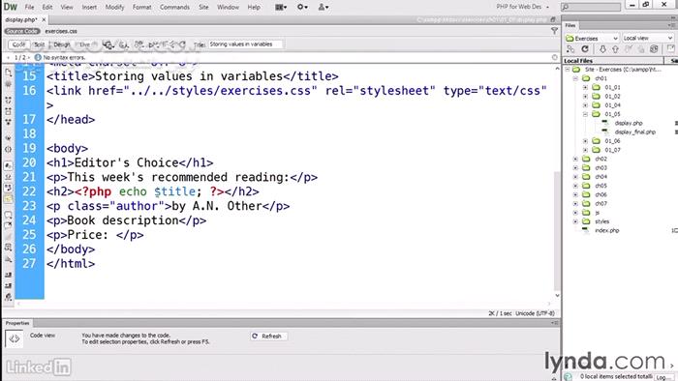Toggle Live view button
The image size is (678, 381).
85,44
